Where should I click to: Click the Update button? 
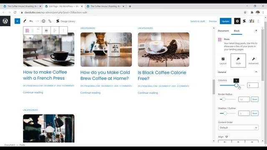click(x=225, y=21)
